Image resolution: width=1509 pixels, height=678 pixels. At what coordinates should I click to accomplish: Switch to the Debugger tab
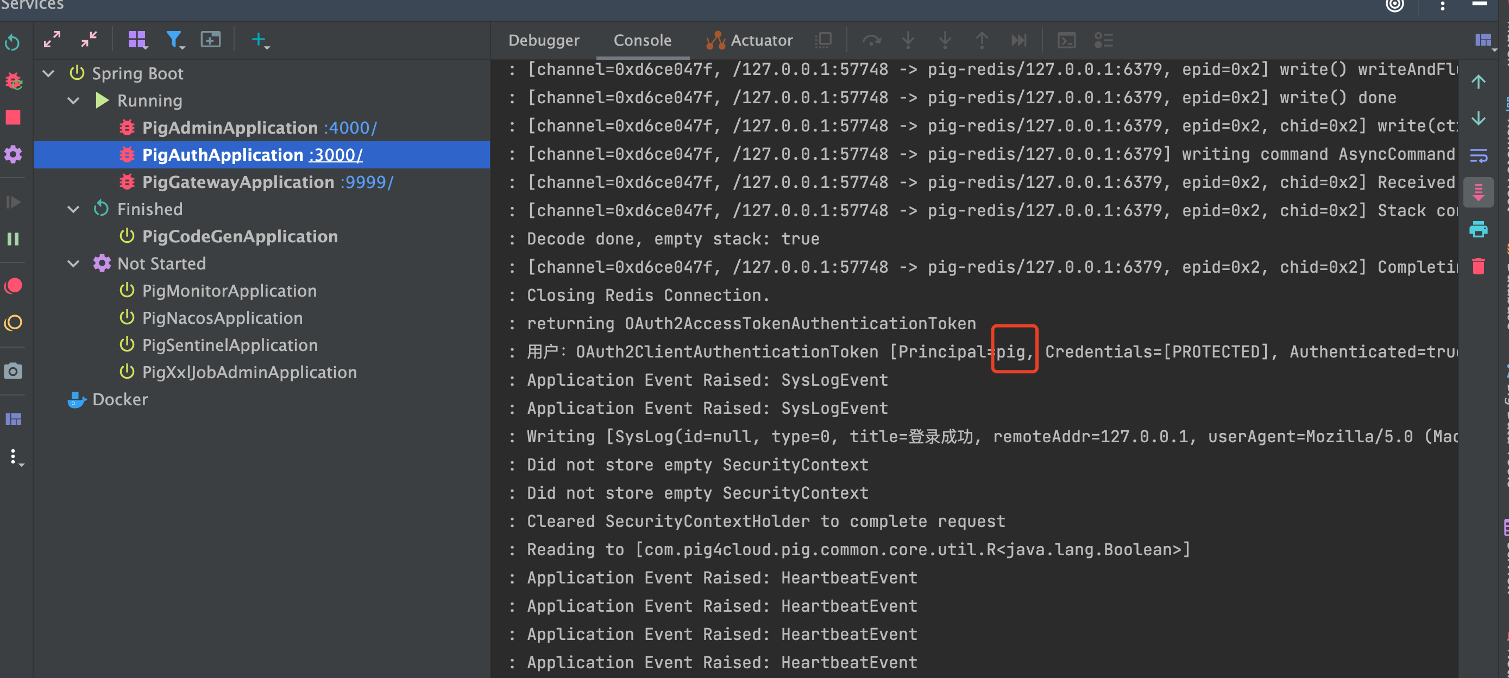tap(544, 40)
